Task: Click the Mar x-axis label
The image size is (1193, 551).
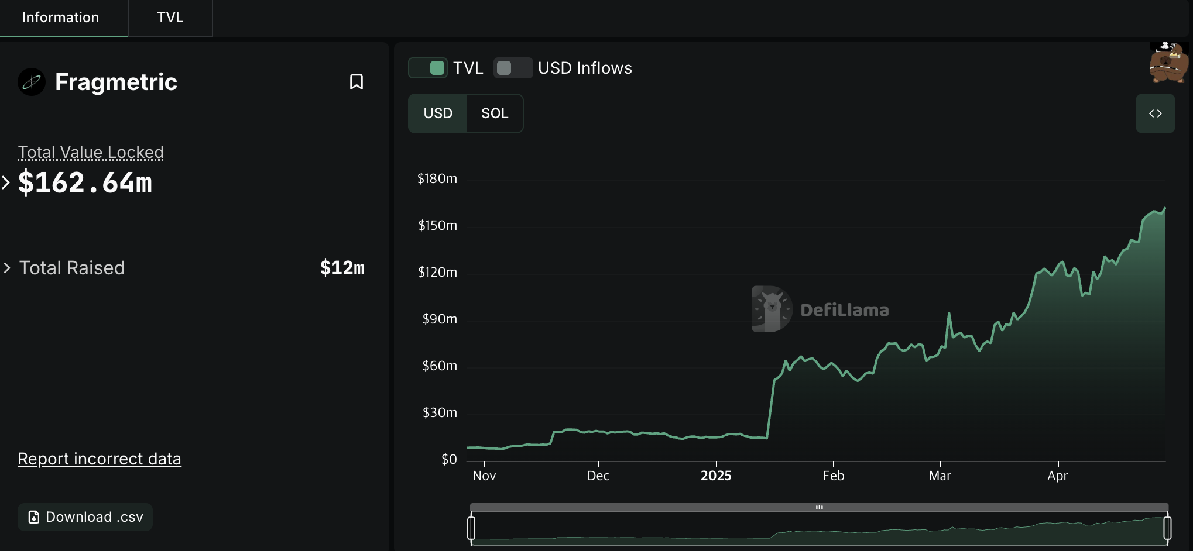Action: tap(940, 476)
